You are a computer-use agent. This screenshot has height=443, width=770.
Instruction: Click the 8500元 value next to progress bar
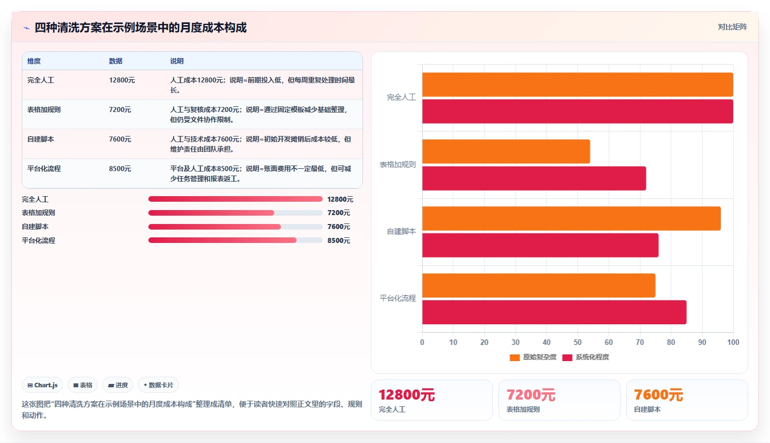tap(338, 241)
